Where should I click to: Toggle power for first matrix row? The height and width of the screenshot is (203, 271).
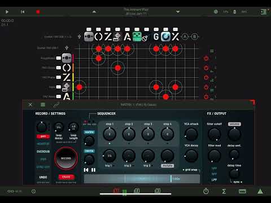(x=206, y=58)
